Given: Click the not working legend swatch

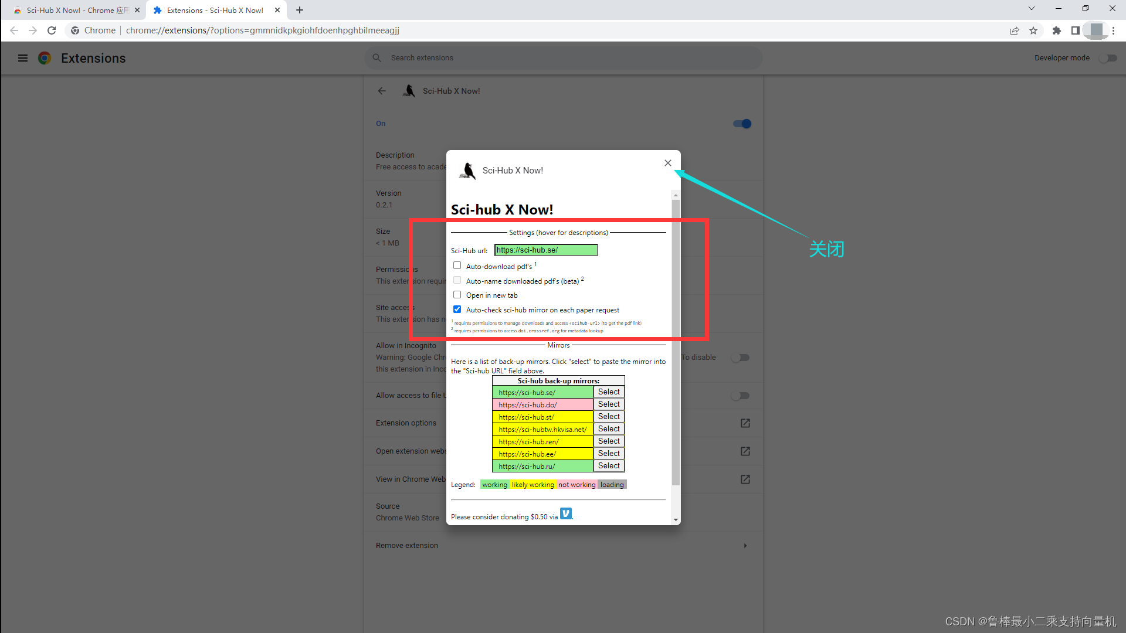Looking at the screenshot, I should 576,485.
